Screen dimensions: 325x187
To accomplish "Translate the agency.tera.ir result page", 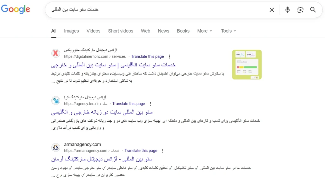I will point(128,103).
